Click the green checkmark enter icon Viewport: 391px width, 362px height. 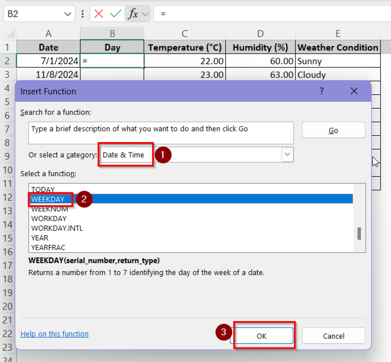[115, 14]
